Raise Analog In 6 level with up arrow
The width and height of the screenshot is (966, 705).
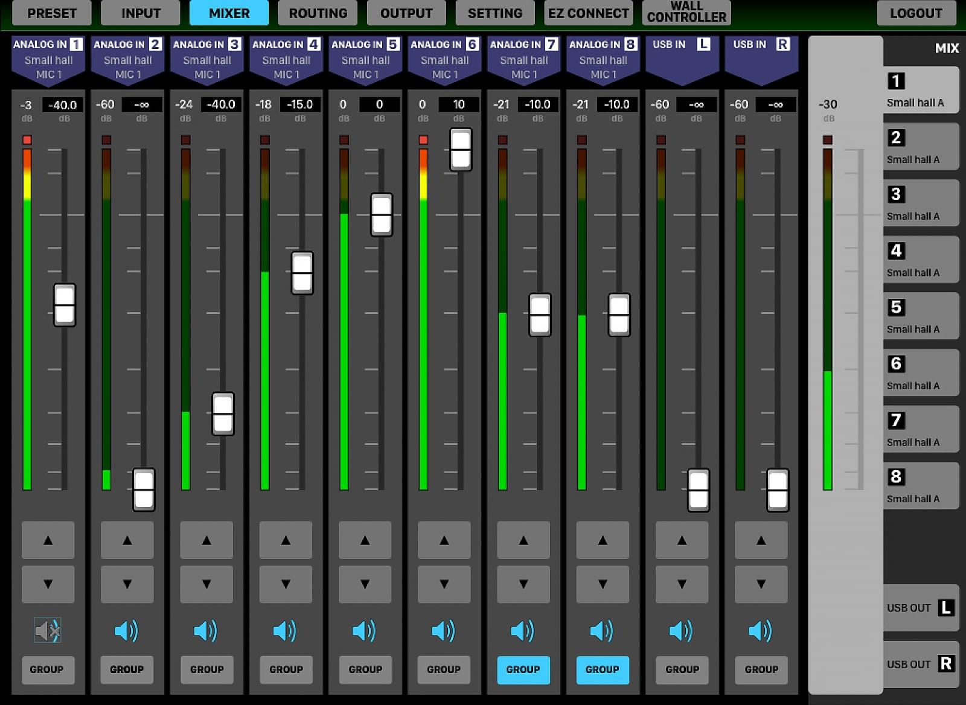click(x=444, y=540)
